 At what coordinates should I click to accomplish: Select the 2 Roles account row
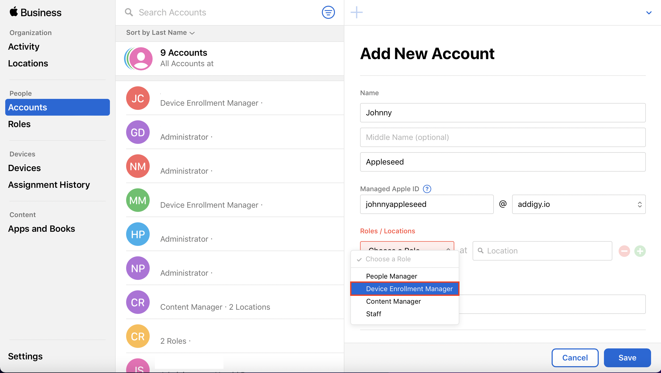click(x=230, y=336)
